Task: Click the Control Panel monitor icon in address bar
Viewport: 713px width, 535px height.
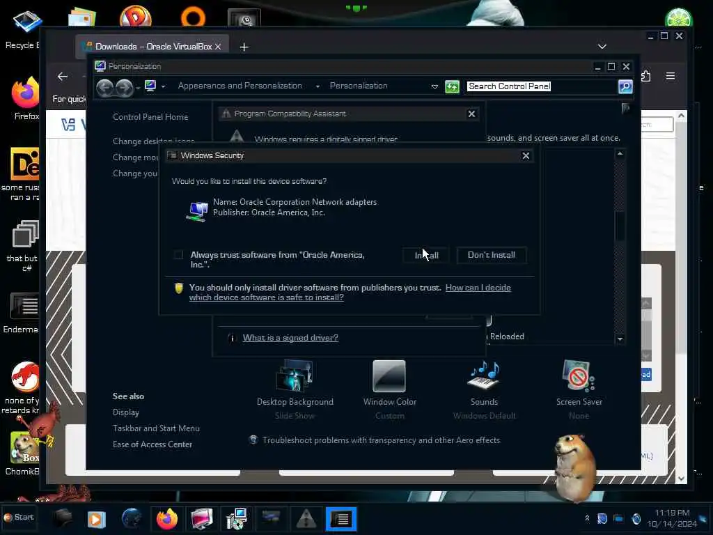Action: coord(150,86)
